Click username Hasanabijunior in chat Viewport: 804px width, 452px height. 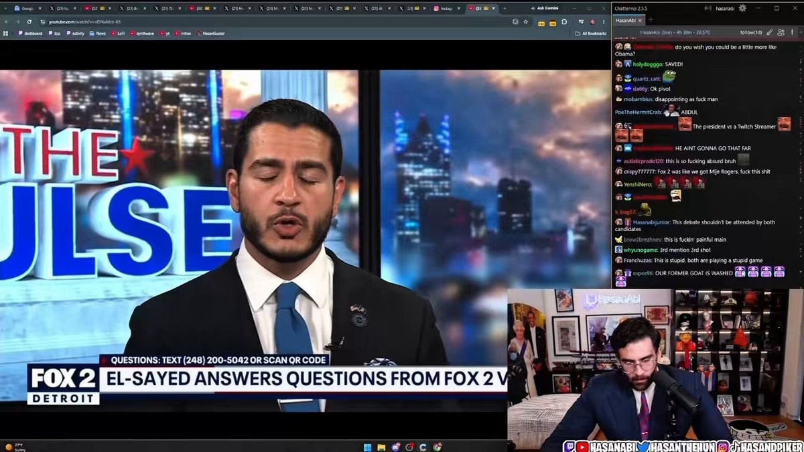651,222
